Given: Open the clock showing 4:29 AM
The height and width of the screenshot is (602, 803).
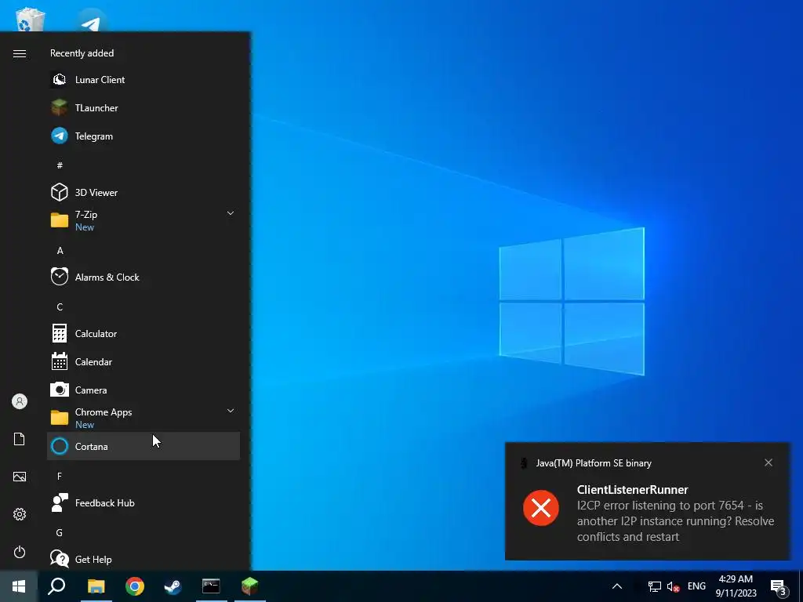Looking at the screenshot, I should 736,586.
